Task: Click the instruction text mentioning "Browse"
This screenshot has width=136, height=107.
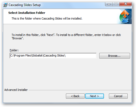Action: point(66,36)
